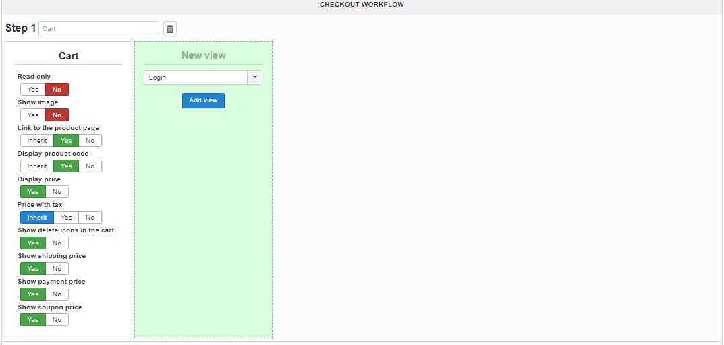Set Show image to Yes
The image size is (724, 345).
tap(33, 115)
